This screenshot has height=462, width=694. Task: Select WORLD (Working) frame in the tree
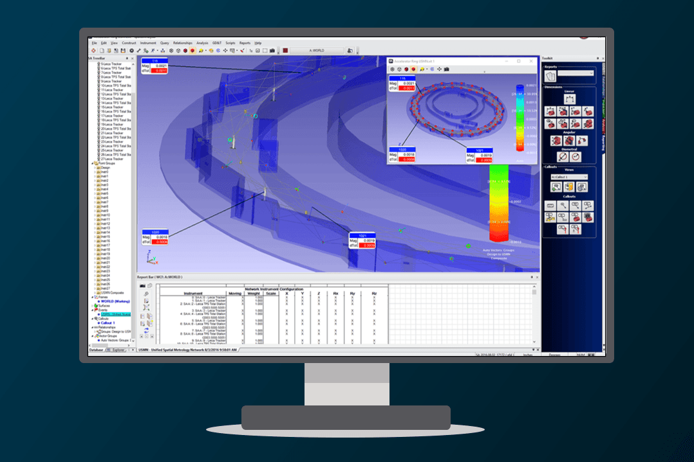(115, 301)
